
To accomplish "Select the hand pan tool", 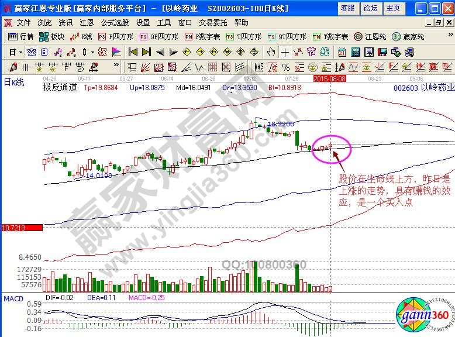I will pos(271,52).
